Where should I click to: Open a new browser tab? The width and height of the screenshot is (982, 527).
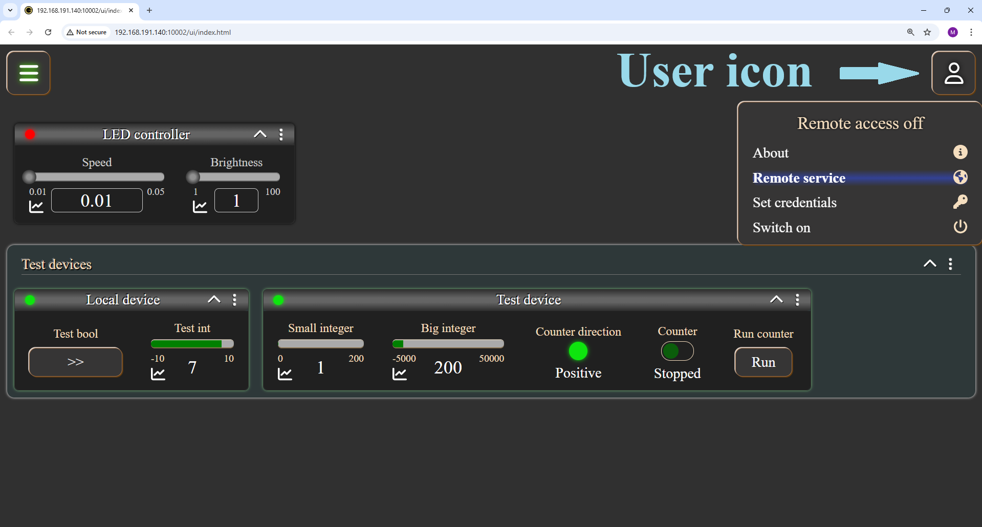pos(149,10)
